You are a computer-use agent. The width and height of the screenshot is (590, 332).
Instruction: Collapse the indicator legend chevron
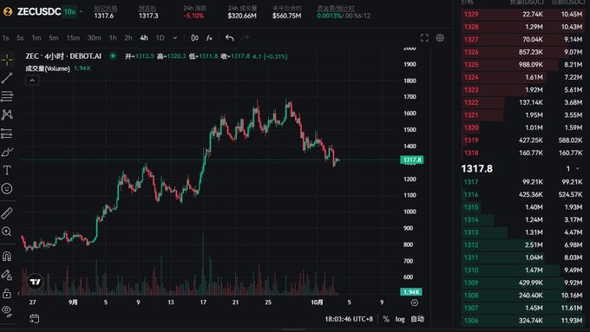pos(32,81)
